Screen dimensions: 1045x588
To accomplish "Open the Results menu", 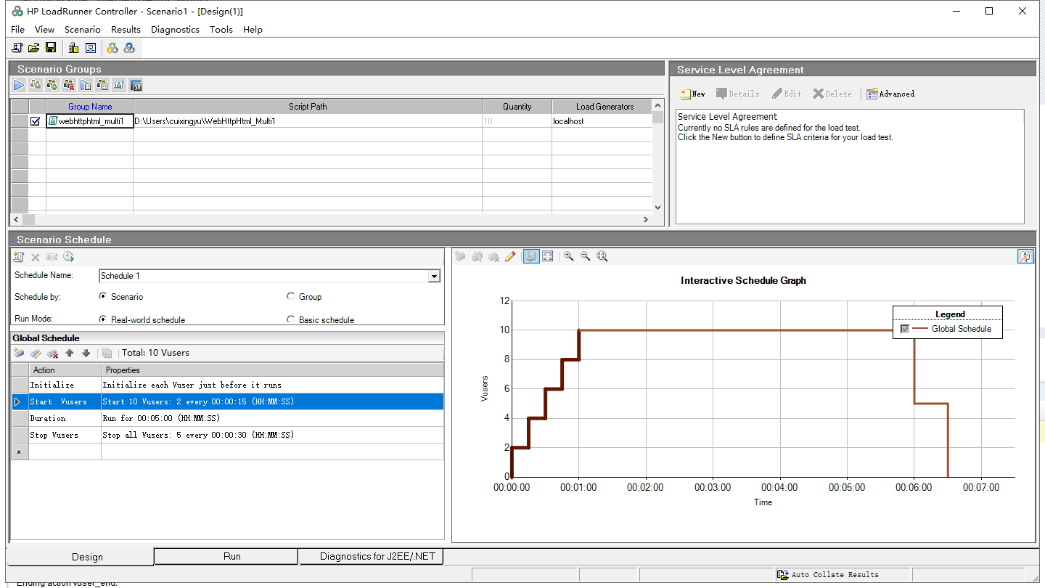I will (126, 29).
